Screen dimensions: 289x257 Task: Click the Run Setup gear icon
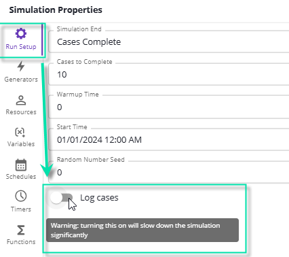point(21,33)
